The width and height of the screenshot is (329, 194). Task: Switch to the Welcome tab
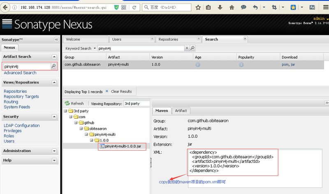(x=86, y=39)
